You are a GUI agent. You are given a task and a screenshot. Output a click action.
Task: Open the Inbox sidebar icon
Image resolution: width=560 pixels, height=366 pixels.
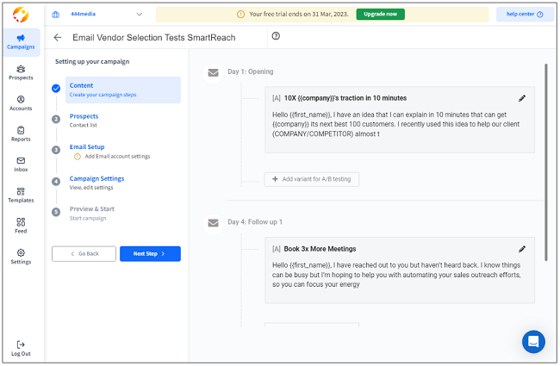click(x=21, y=164)
